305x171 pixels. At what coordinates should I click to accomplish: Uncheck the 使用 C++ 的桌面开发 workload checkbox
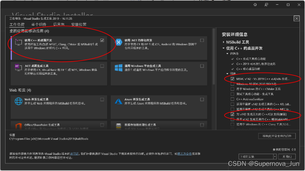click(102, 40)
